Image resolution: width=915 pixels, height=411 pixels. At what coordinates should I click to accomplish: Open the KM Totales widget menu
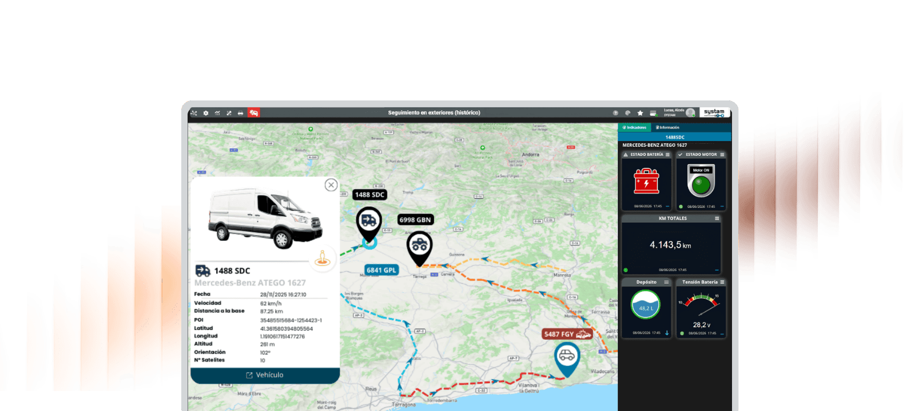coord(717,219)
